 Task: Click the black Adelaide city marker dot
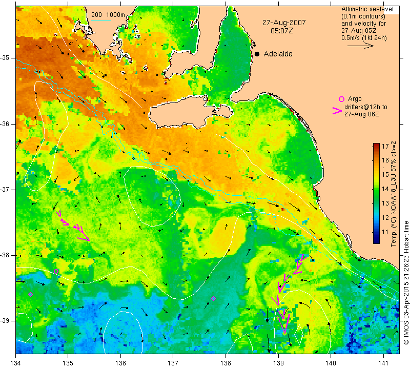pos(257,54)
